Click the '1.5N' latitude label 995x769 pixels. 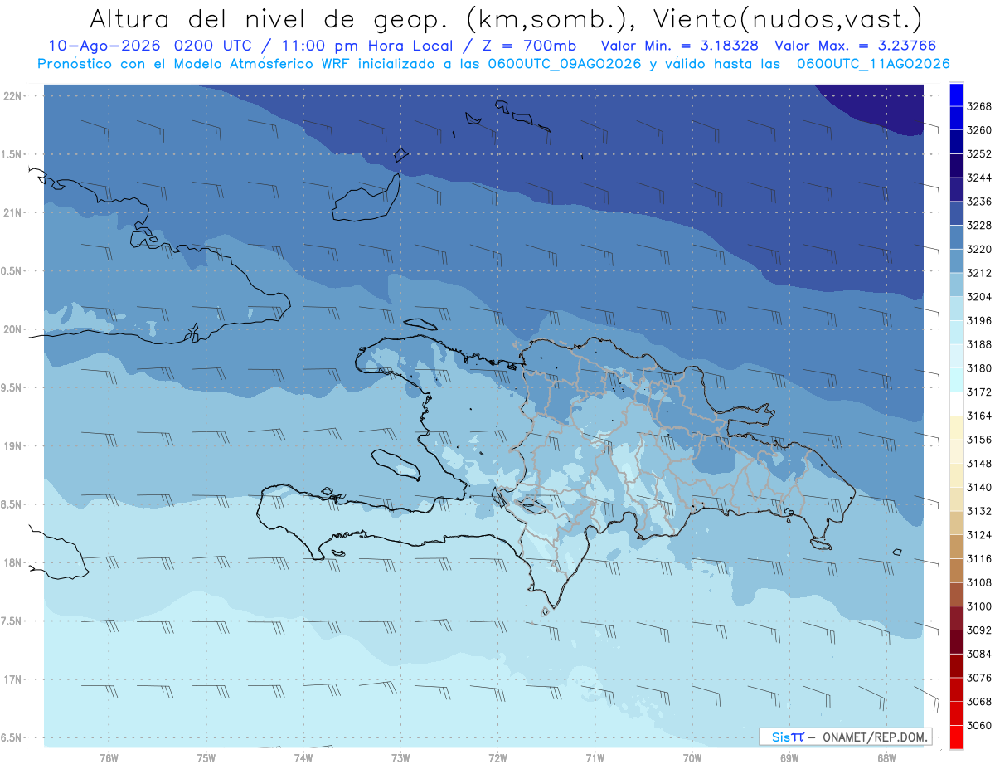click(x=11, y=154)
